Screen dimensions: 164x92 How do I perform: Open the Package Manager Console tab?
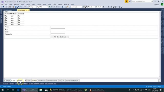coord(36,83)
